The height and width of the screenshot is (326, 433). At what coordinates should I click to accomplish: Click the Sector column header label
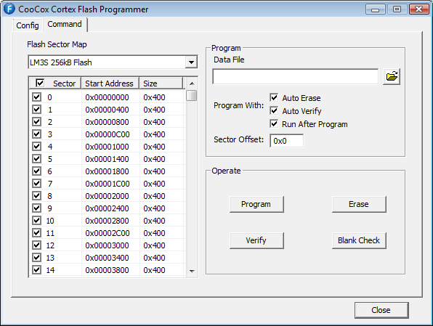point(64,83)
